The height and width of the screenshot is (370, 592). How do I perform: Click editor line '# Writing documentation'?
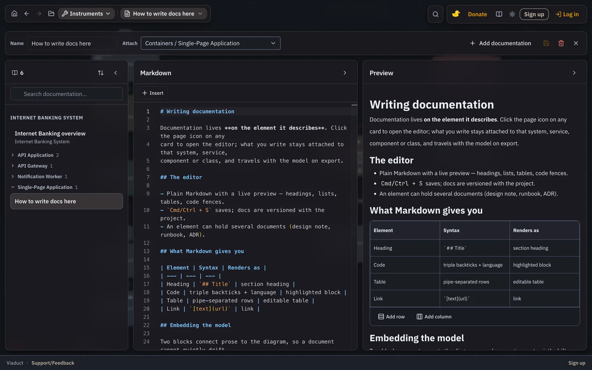(197, 111)
